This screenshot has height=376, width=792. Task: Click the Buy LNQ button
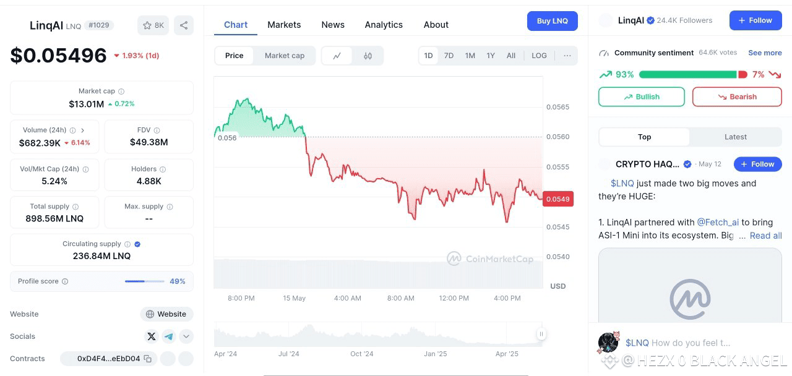553,21
